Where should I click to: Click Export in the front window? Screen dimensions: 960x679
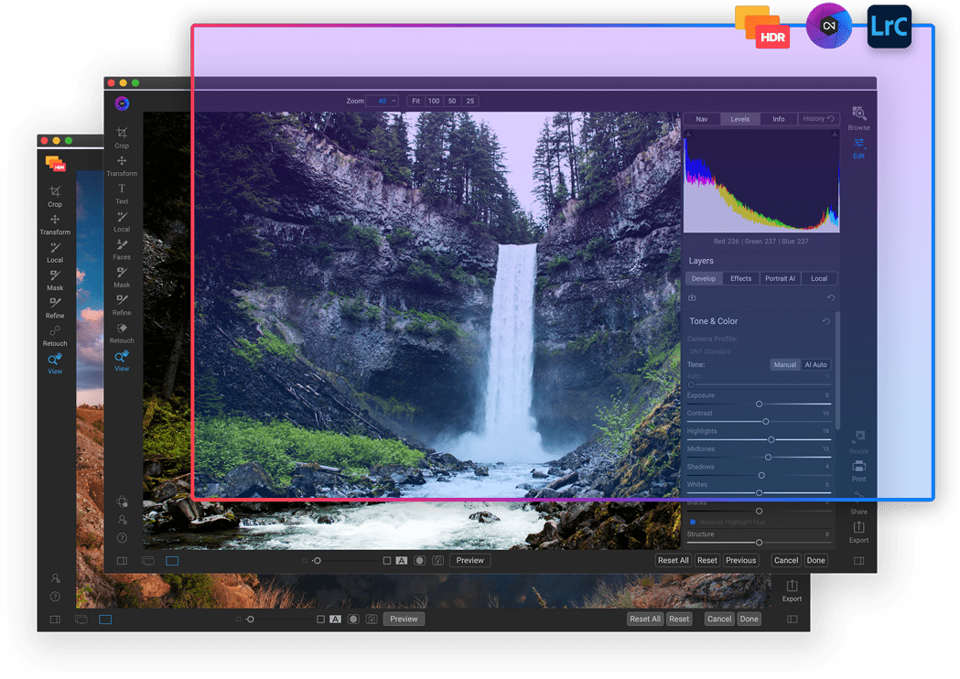coord(859,532)
